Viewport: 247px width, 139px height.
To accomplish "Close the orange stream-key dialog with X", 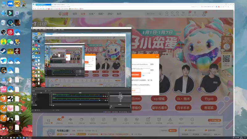I will [x=157, y=57].
